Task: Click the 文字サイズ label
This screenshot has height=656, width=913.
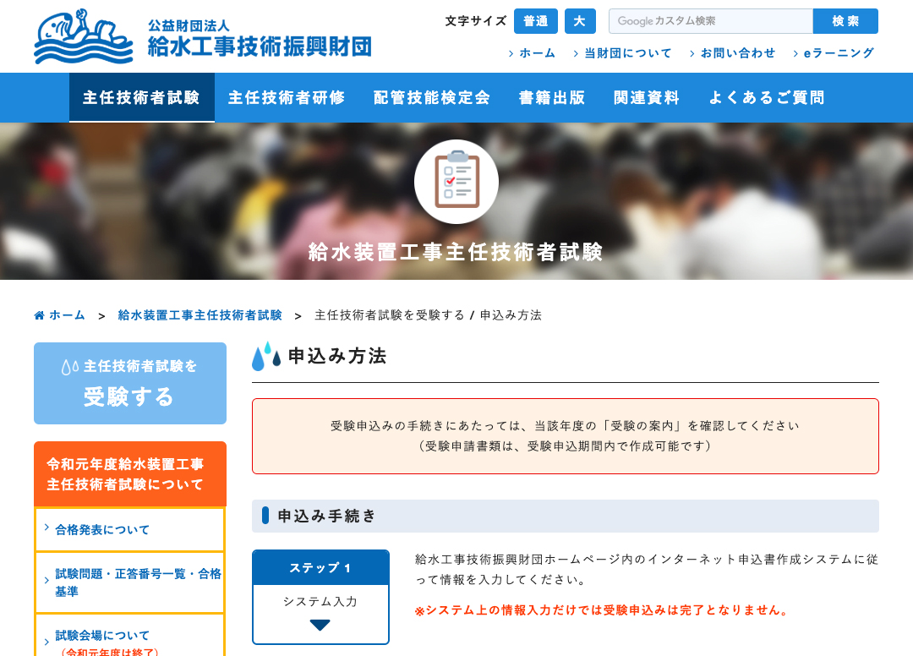Action: tap(476, 21)
